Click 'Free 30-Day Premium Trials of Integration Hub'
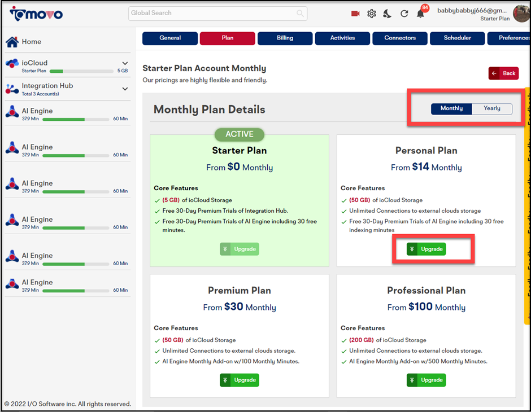The height and width of the screenshot is (412, 531). point(225,211)
